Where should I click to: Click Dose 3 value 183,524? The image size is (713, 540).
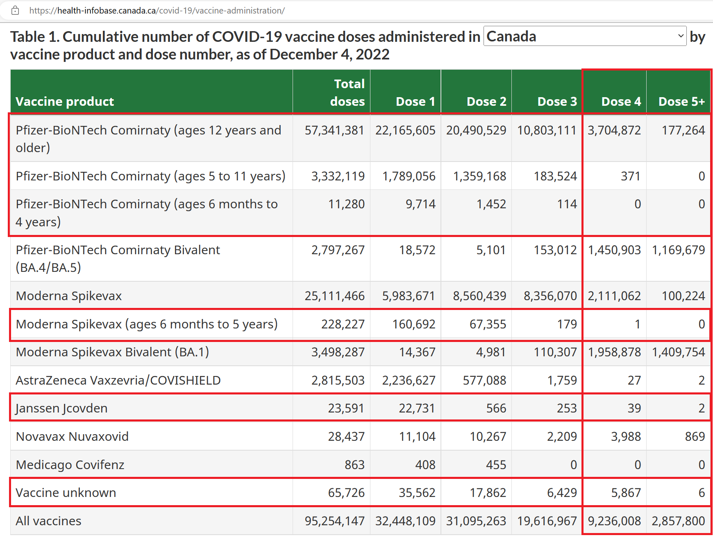point(556,176)
